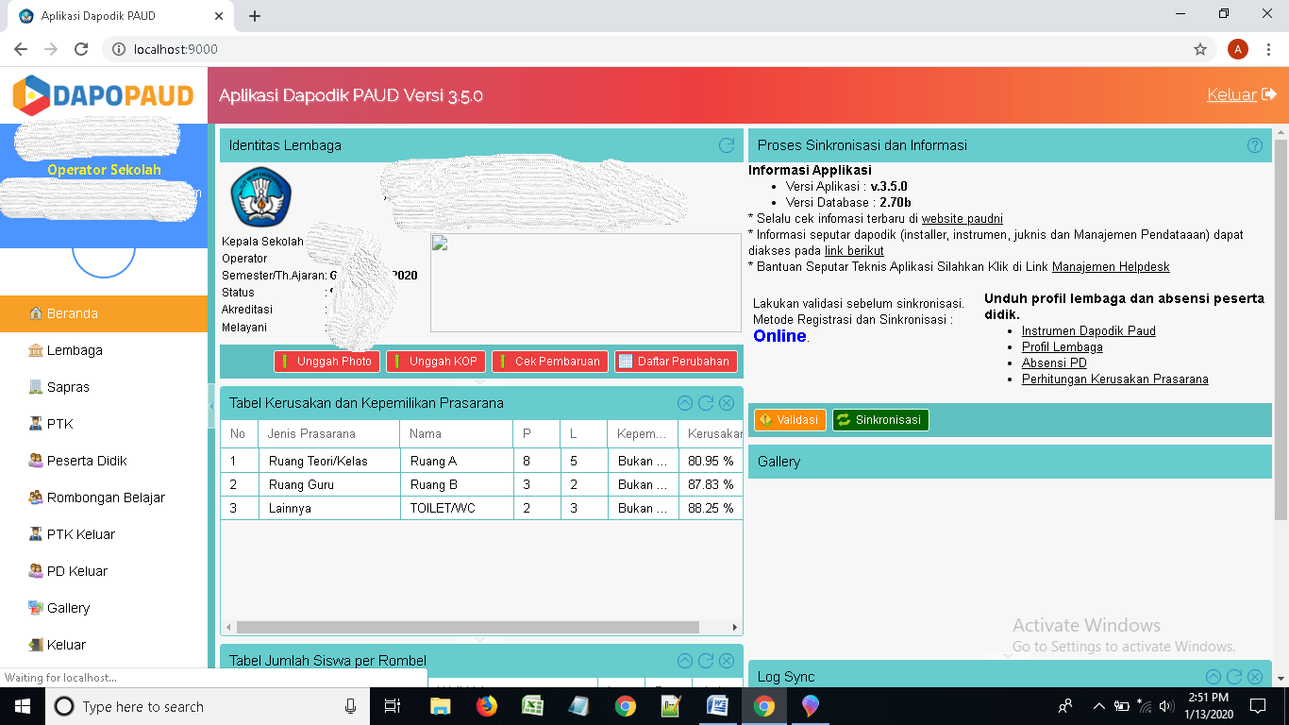Open File Explorer from the taskbar
The image size is (1289, 725).
point(441,706)
